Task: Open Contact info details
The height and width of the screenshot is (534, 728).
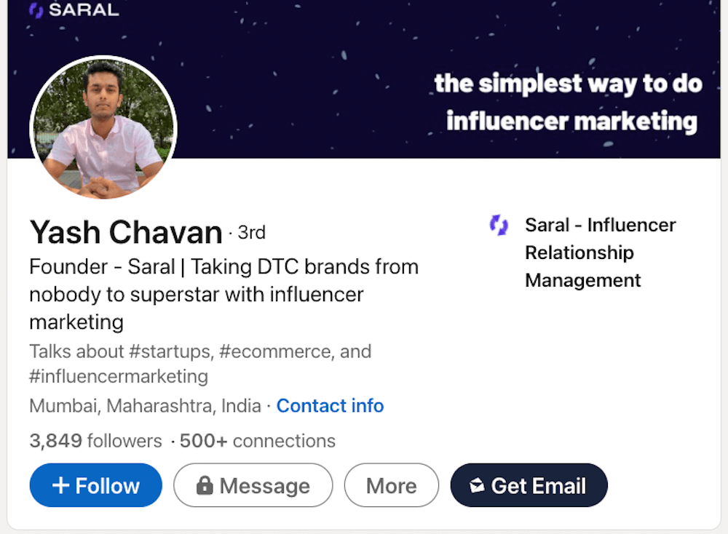Action: pyautogui.click(x=330, y=406)
